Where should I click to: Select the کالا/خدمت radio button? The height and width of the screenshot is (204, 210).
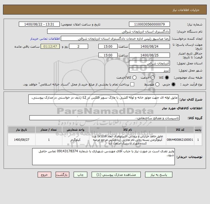[134, 77]
